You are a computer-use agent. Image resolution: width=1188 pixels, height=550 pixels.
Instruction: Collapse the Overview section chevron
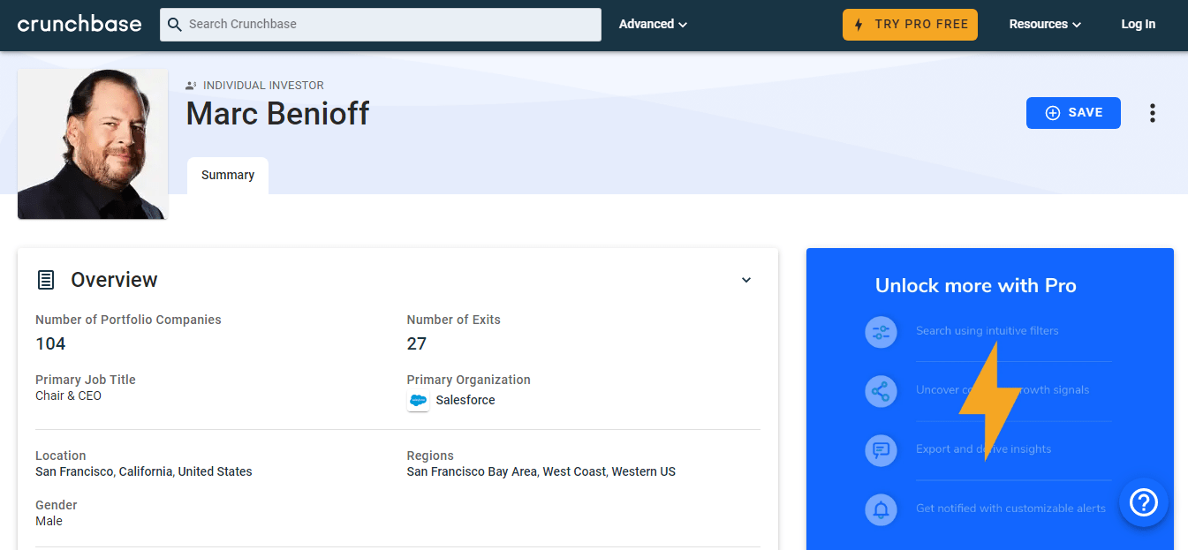(x=746, y=279)
